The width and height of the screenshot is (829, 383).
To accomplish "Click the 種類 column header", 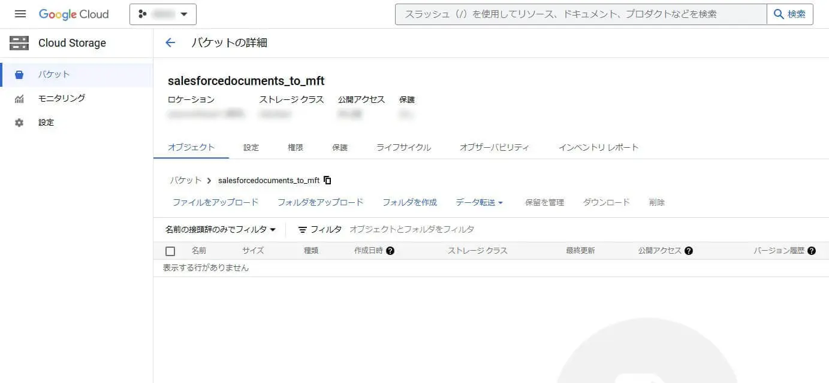I will (x=311, y=251).
